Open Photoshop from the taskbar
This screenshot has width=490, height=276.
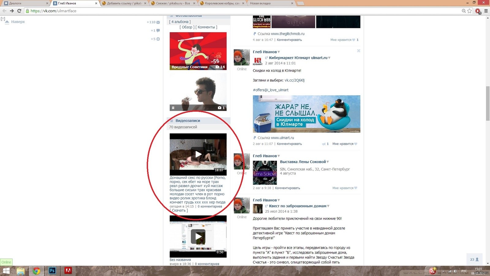coord(52,270)
